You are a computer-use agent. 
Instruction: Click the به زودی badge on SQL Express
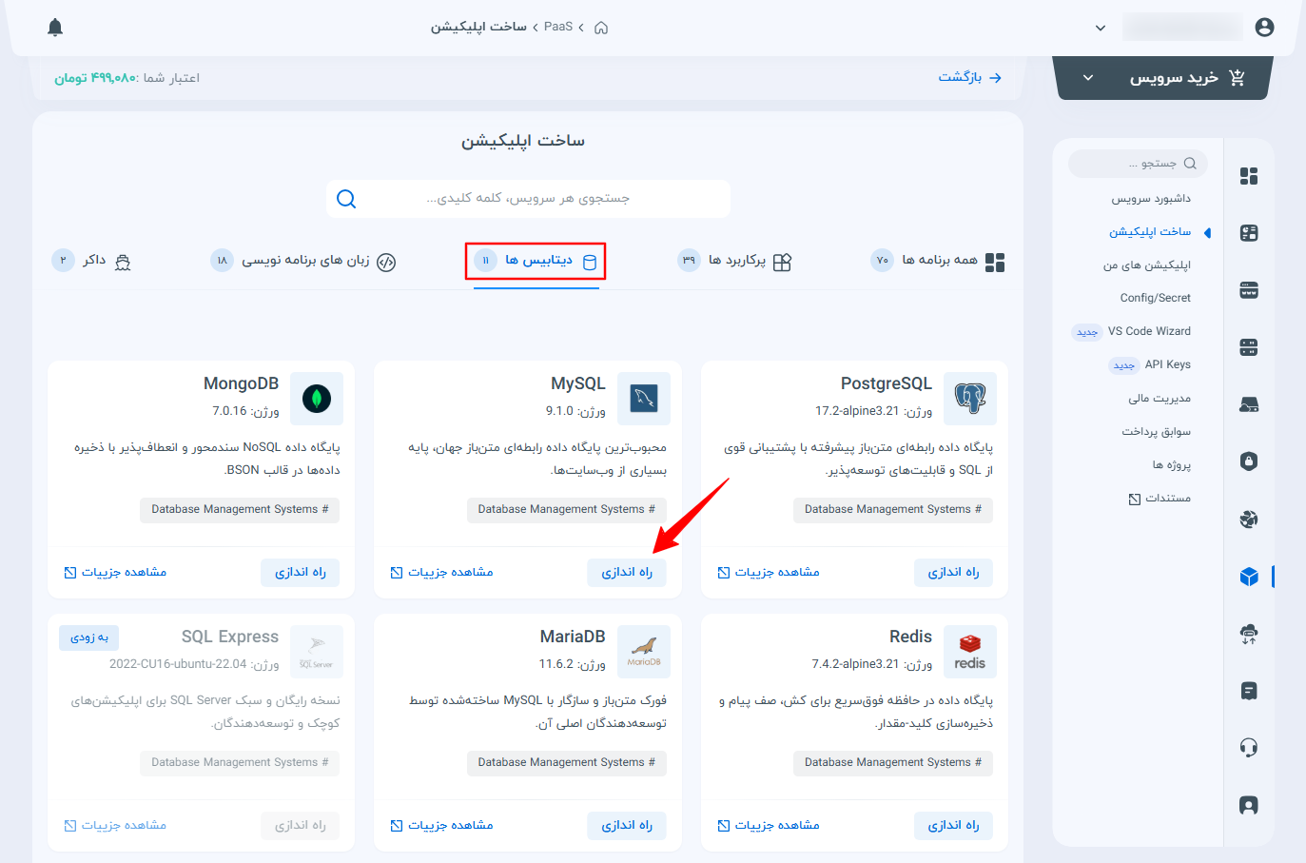[x=89, y=637]
